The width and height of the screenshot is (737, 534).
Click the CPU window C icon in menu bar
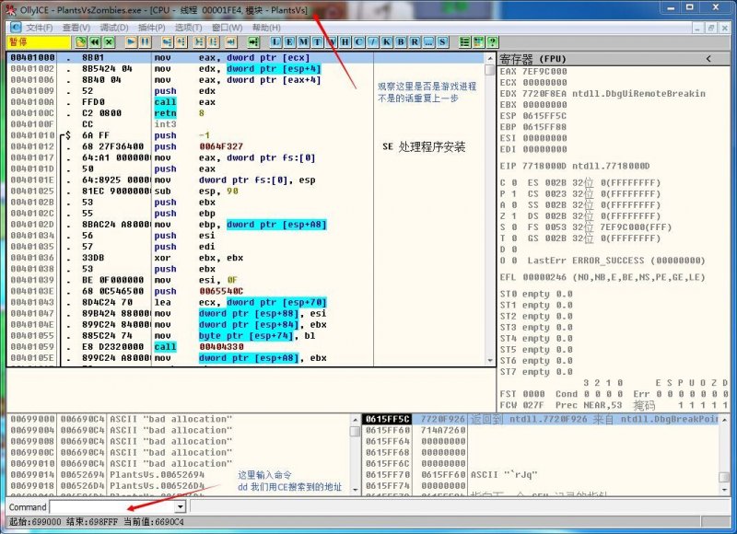(x=16, y=28)
